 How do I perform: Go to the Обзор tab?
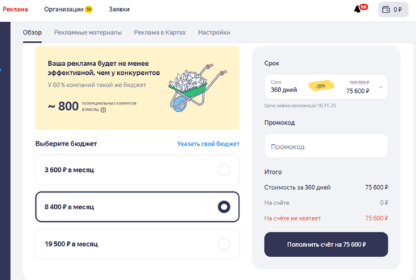click(x=33, y=33)
